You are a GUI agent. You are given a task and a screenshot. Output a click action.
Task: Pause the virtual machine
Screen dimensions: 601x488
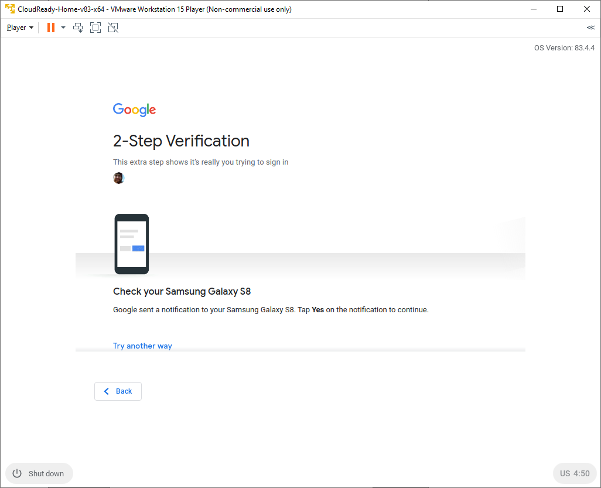coord(51,28)
